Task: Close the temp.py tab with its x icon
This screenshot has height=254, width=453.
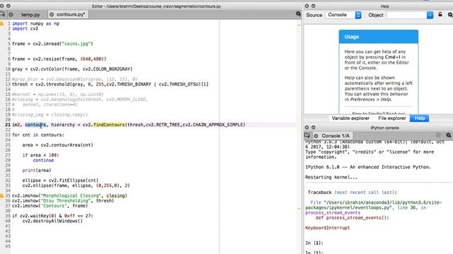Action: 11,14
